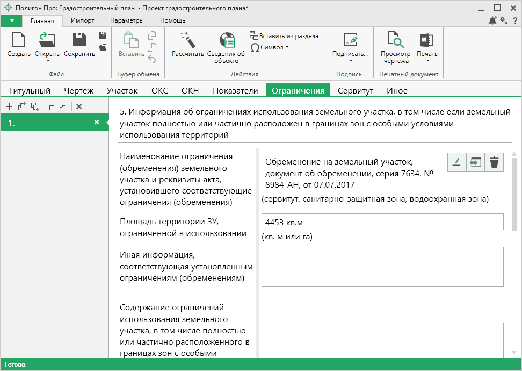Open Просмотр чертежа preview
This screenshot has width=522, height=371.
(395, 41)
